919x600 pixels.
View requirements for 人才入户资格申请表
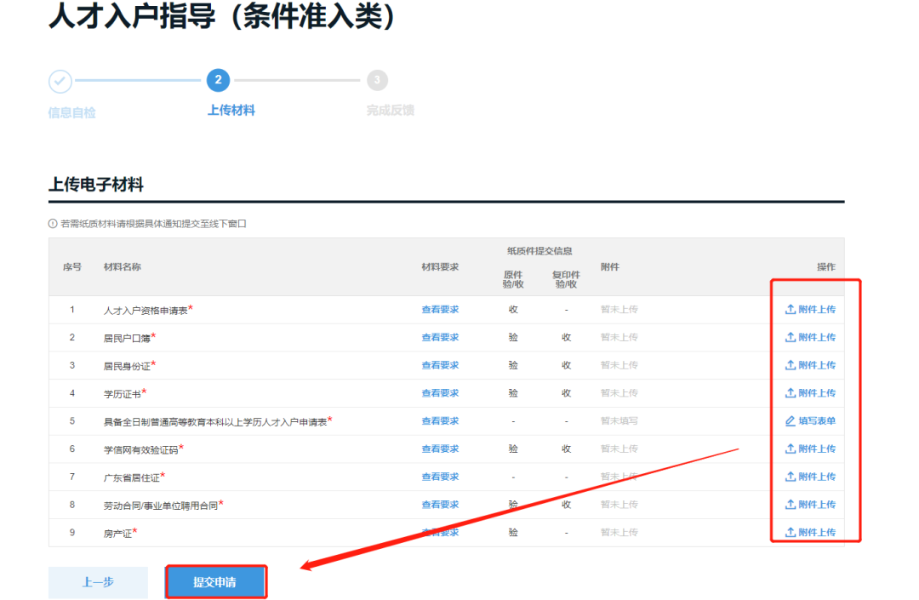point(440,310)
